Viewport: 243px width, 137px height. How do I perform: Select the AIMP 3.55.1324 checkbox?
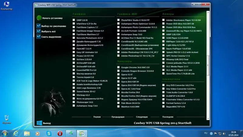click(x=163, y=34)
